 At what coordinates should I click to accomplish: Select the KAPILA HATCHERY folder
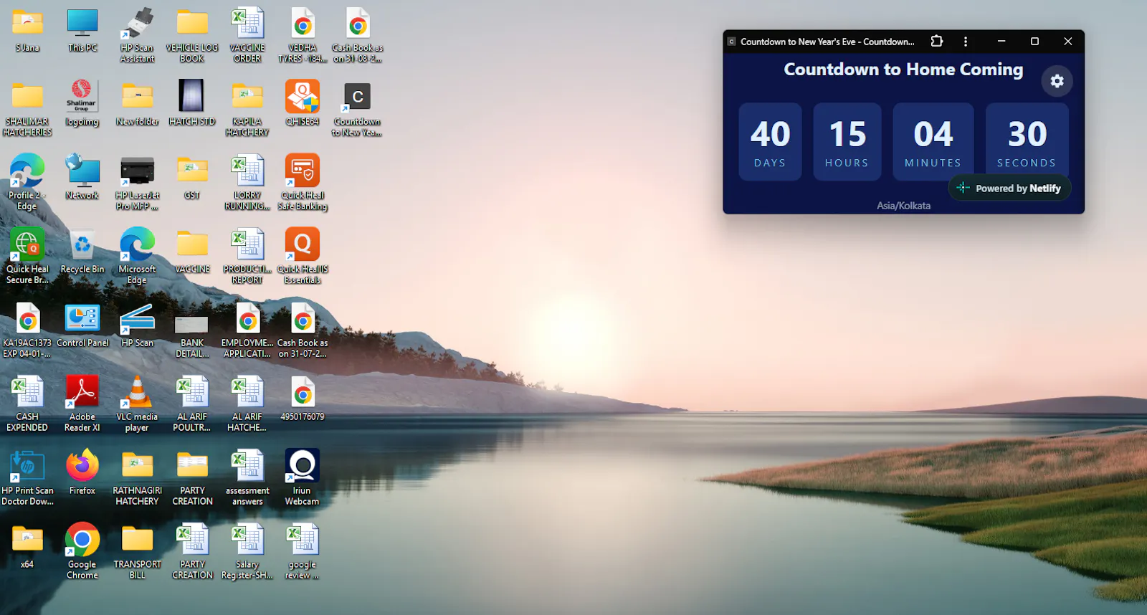click(x=247, y=110)
